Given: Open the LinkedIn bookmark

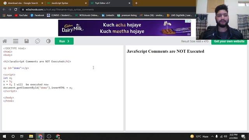Looking at the screenshot, I should coord(108,15).
